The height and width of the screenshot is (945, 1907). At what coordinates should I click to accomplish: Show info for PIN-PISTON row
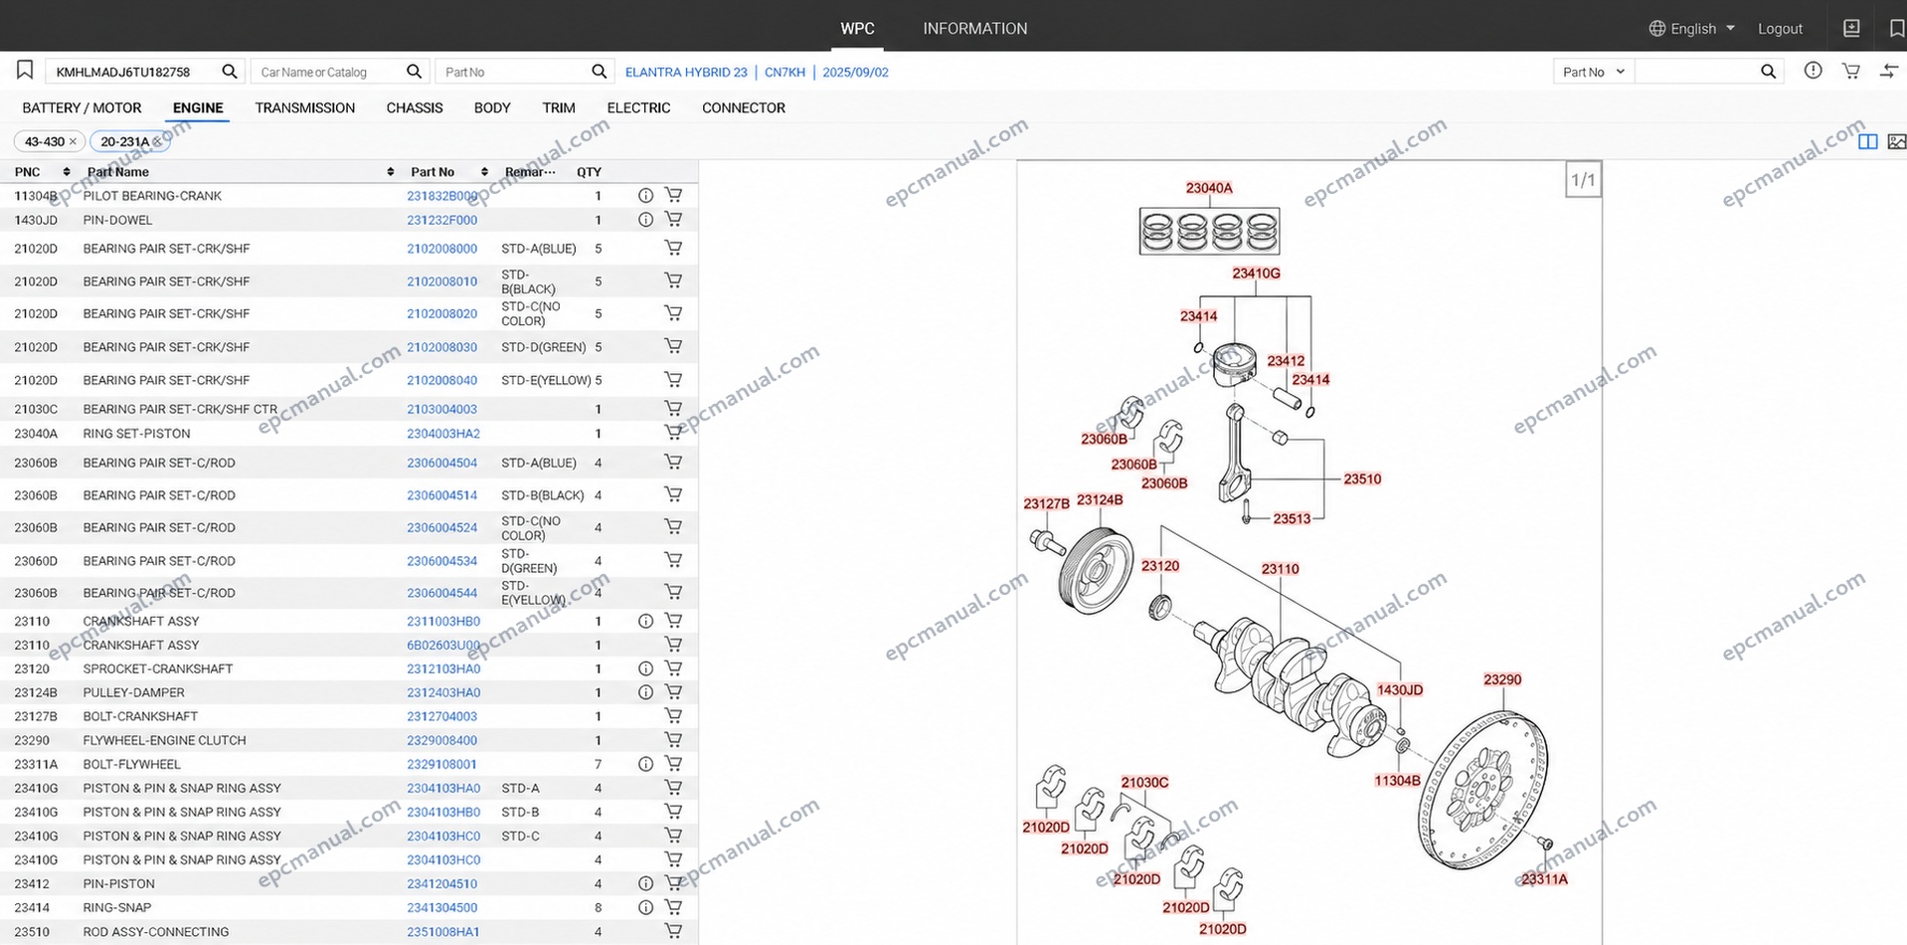click(x=645, y=883)
